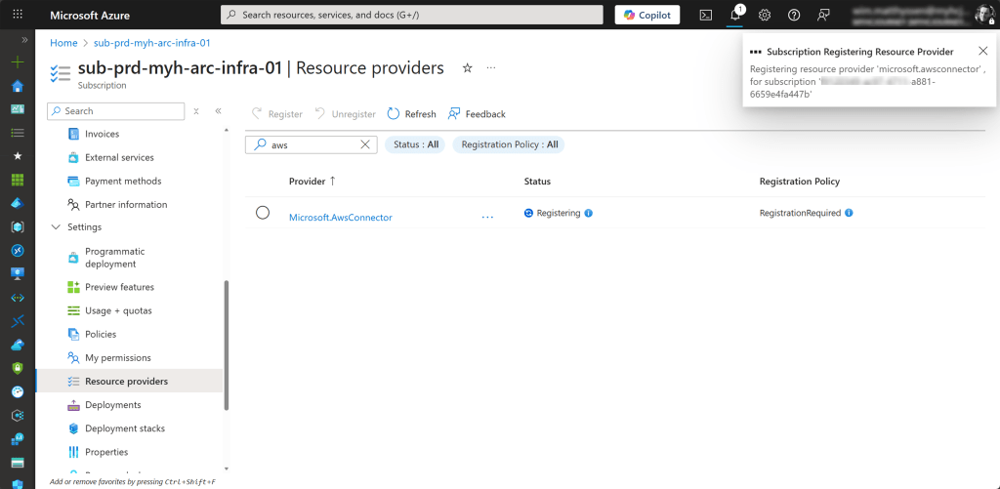Open the Registration Policy : All filter
Viewport: 1000px width, 489px height.
coord(509,144)
